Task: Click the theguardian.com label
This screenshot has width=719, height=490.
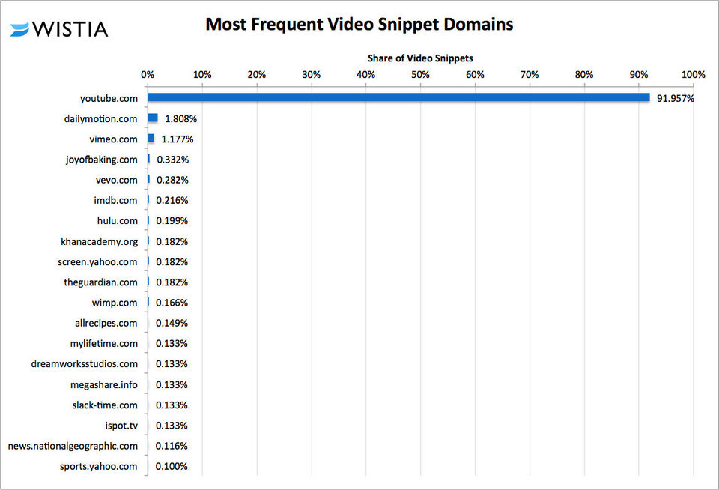Action: pyautogui.click(x=100, y=282)
